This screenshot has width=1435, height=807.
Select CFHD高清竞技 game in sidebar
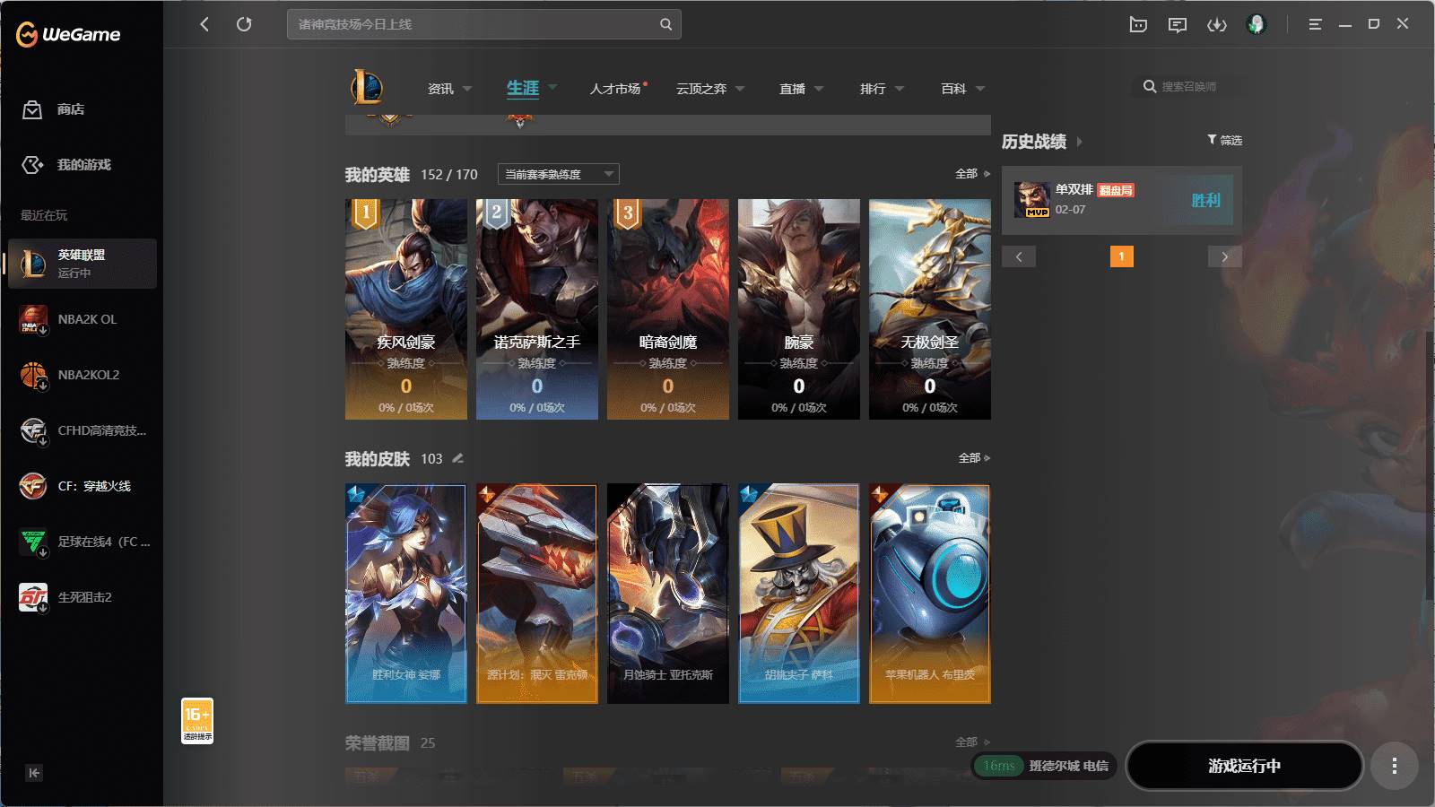click(83, 430)
